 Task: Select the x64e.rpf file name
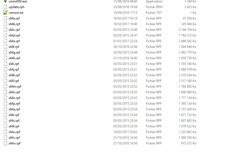(x=14, y=41)
